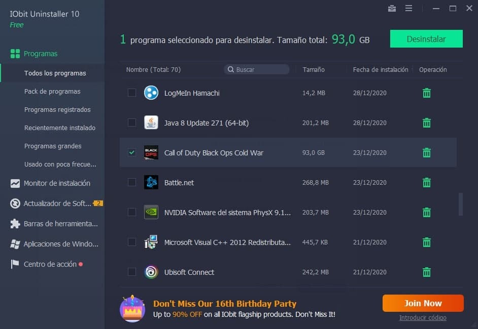Open Actualizador de Software section
Viewport: 478px width, 329px height.
tap(57, 203)
